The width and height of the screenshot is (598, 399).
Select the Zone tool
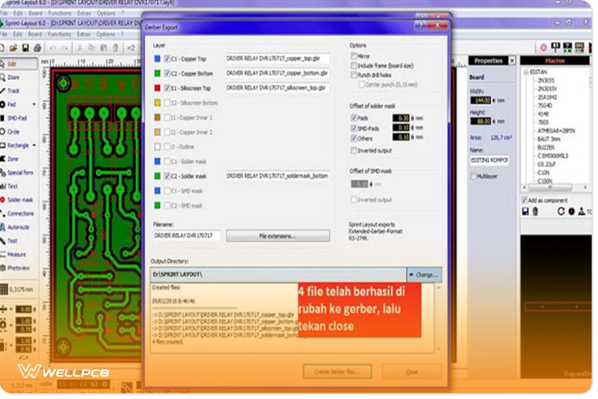tap(12, 159)
